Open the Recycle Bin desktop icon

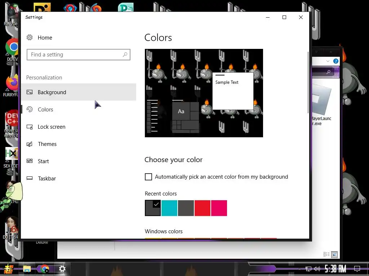tap(11, 14)
